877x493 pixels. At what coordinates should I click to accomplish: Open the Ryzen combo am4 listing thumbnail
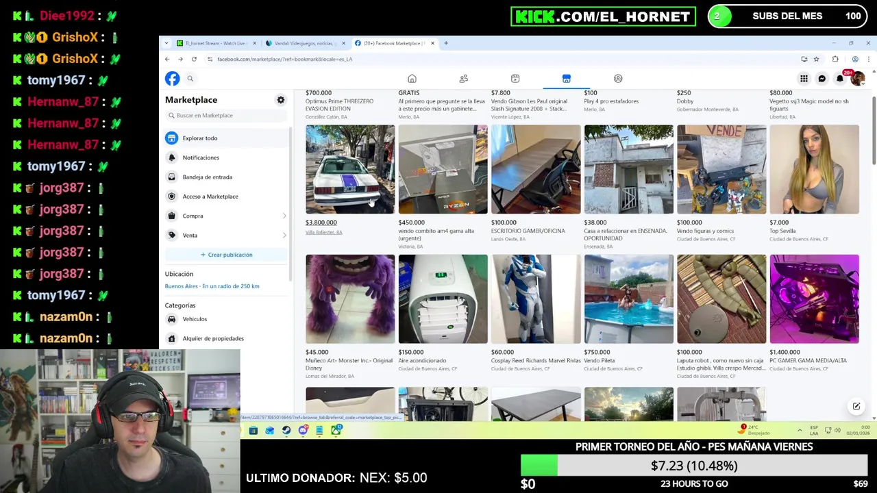443,169
